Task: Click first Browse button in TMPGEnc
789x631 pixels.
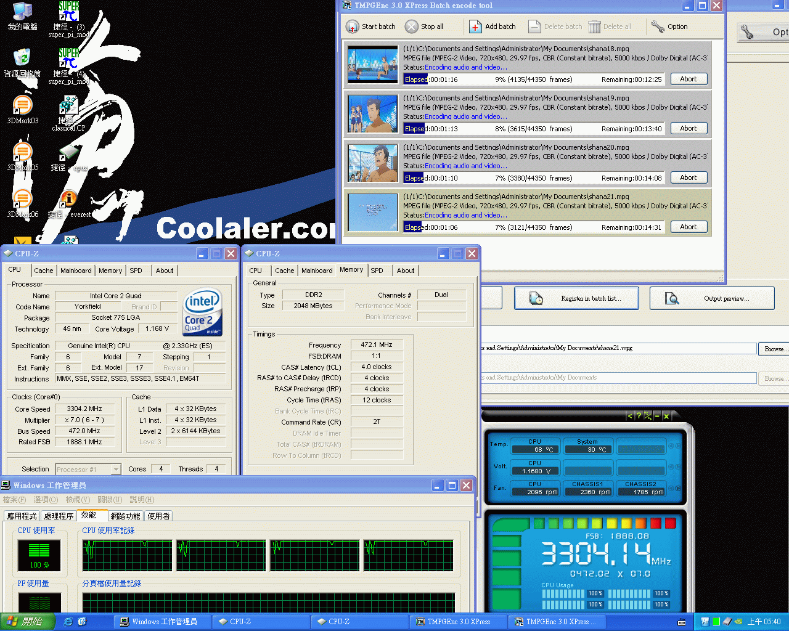Action: [x=774, y=349]
